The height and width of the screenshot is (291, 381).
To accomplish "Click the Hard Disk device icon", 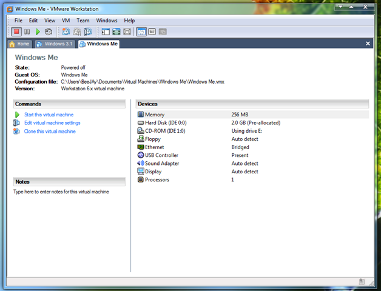I will pyautogui.click(x=140, y=123).
